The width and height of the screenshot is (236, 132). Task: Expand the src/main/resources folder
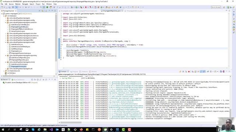[4, 71]
